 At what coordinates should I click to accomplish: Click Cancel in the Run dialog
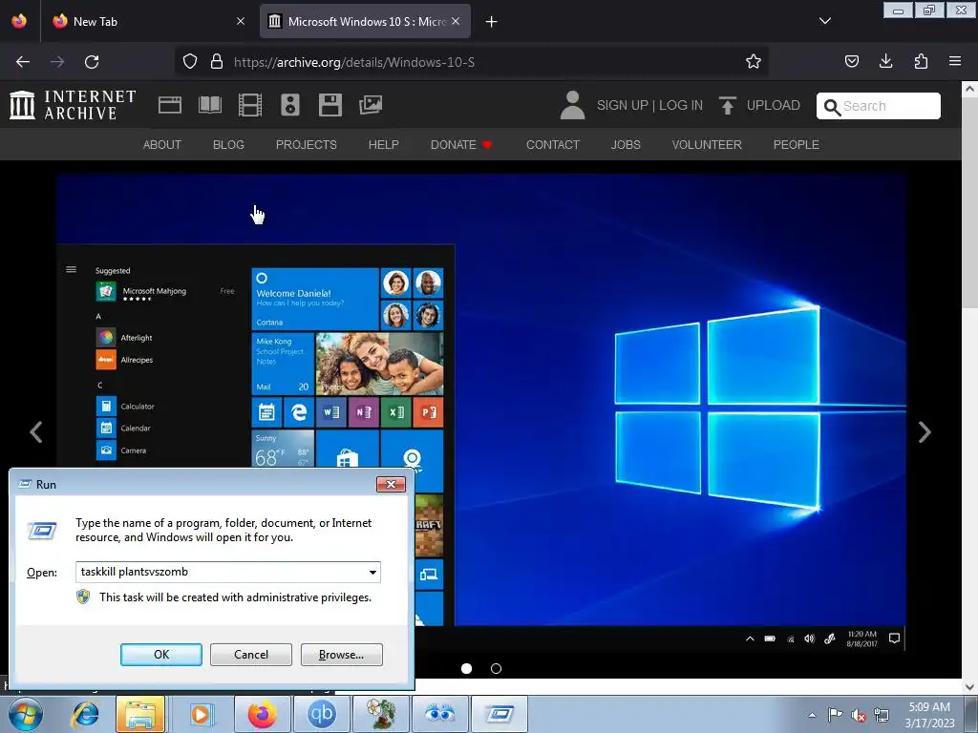tap(251, 655)
